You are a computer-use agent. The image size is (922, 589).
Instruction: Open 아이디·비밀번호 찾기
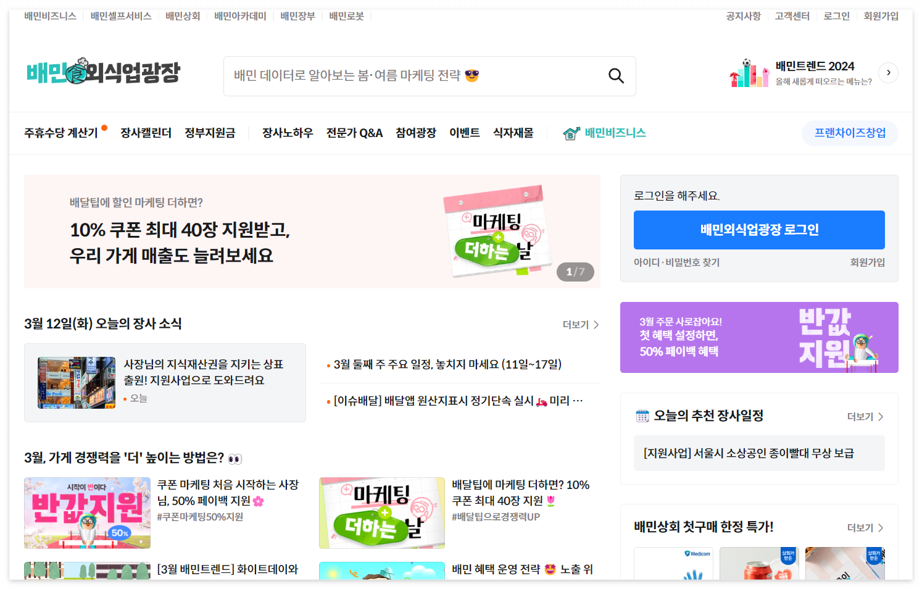(x=677, y=262)
